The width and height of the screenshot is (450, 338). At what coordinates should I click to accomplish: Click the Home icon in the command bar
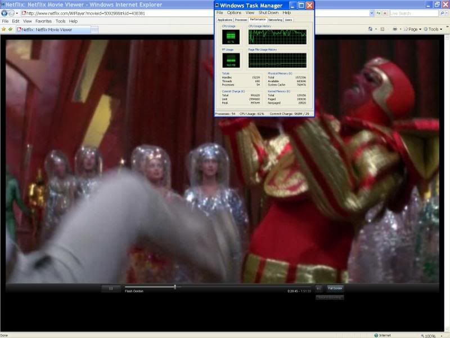click(371, 29)
